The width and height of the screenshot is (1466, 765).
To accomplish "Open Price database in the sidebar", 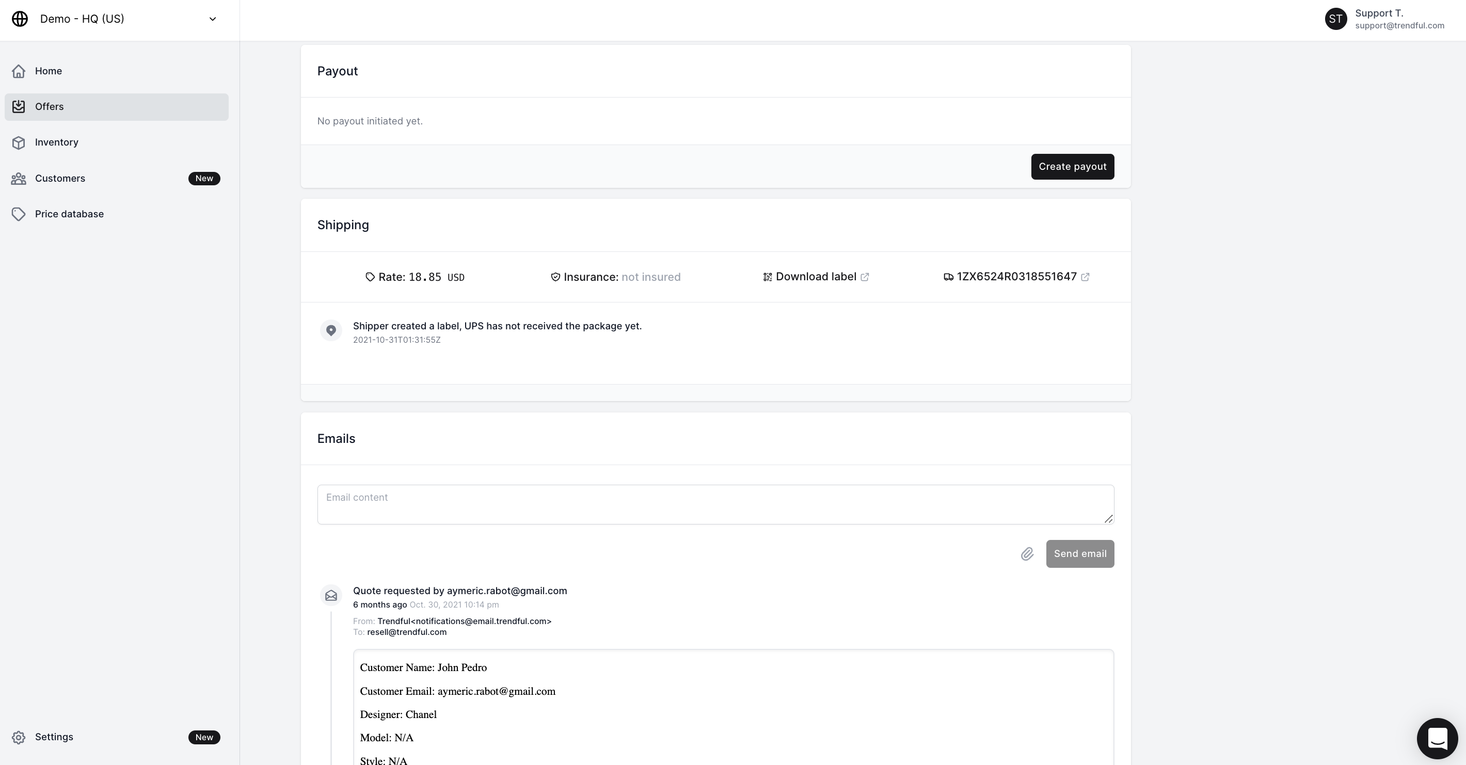I will (x=117, y=214).
